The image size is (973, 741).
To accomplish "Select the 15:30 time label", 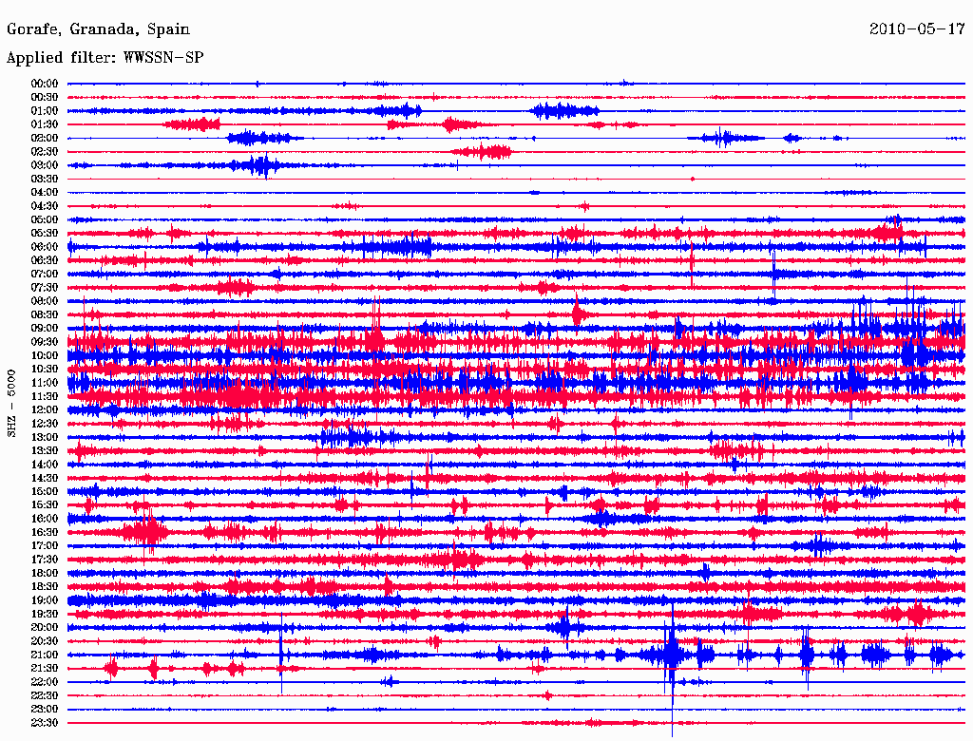I will 44,505.
